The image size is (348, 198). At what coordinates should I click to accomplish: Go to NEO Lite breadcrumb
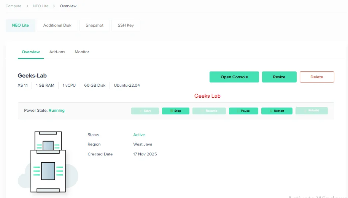coord(41,6)
